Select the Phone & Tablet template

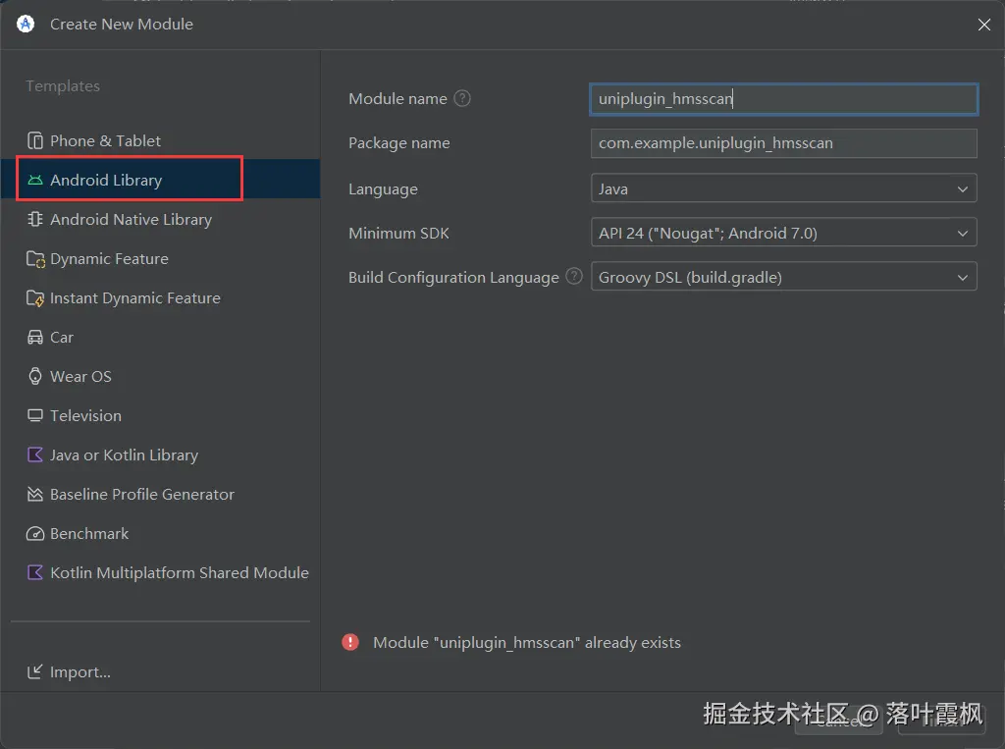[160, 140]
